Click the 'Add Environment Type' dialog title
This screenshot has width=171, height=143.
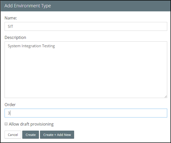(28, 6)
